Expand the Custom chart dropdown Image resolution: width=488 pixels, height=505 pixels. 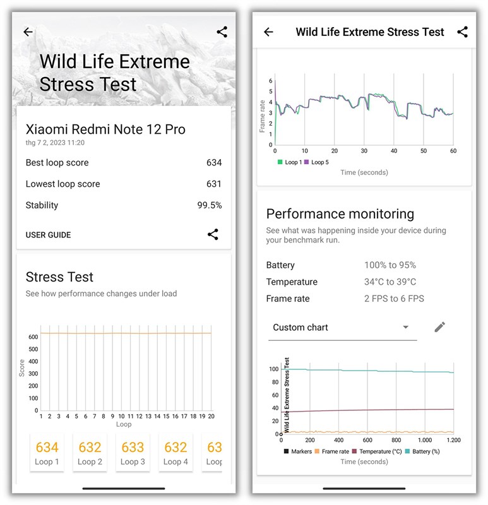[x=342, y=328]
